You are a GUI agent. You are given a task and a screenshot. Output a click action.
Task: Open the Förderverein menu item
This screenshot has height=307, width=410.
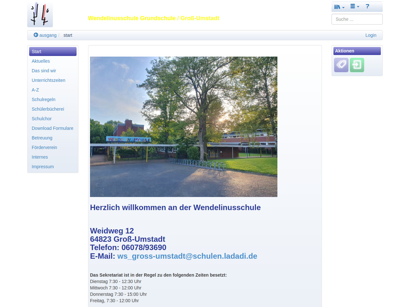point(44,147)
